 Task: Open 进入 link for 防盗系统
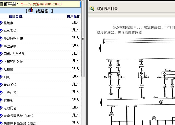coord(76,45)
